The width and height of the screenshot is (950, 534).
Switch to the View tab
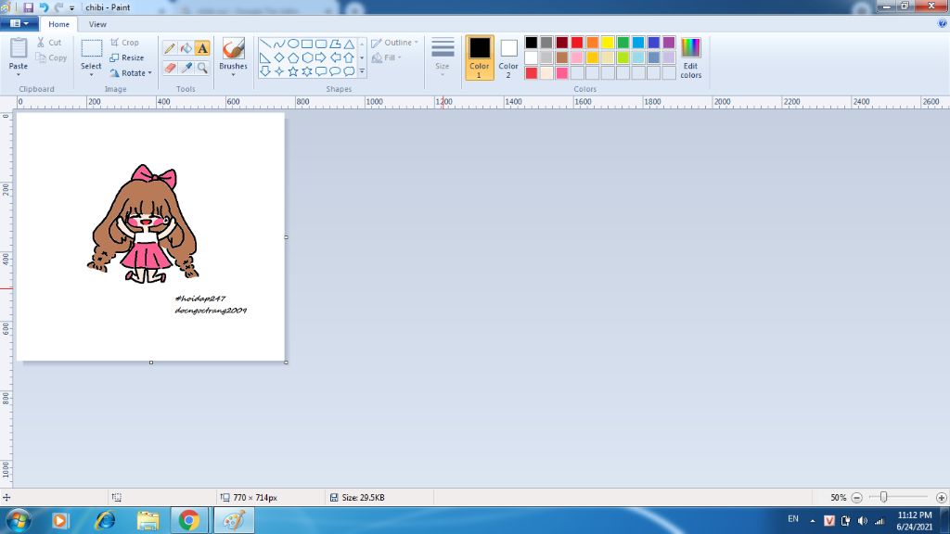coord(97,24)
